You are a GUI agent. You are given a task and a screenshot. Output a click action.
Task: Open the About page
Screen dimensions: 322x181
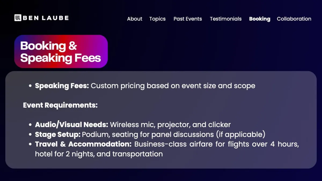point(135,19)
